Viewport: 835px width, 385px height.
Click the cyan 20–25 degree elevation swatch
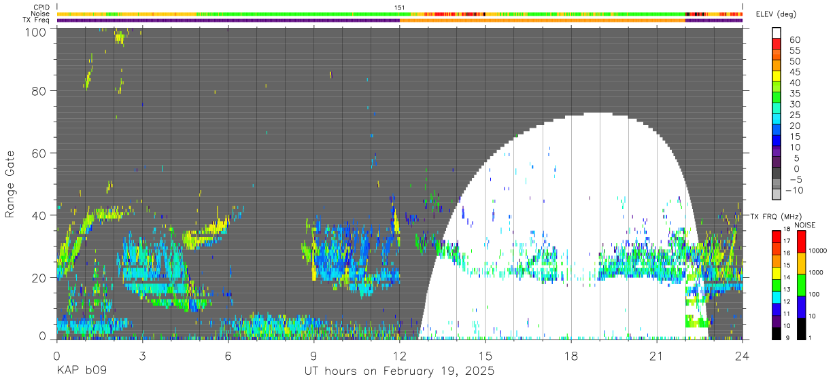pyautogui.click(x=777, y=120)
